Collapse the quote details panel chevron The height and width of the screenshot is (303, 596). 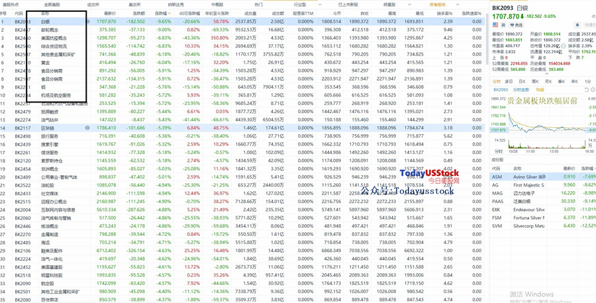546,74
